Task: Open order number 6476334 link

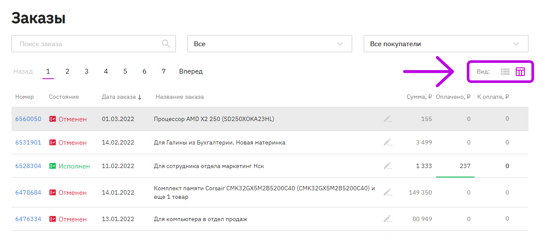Action: tap(28, 219)
